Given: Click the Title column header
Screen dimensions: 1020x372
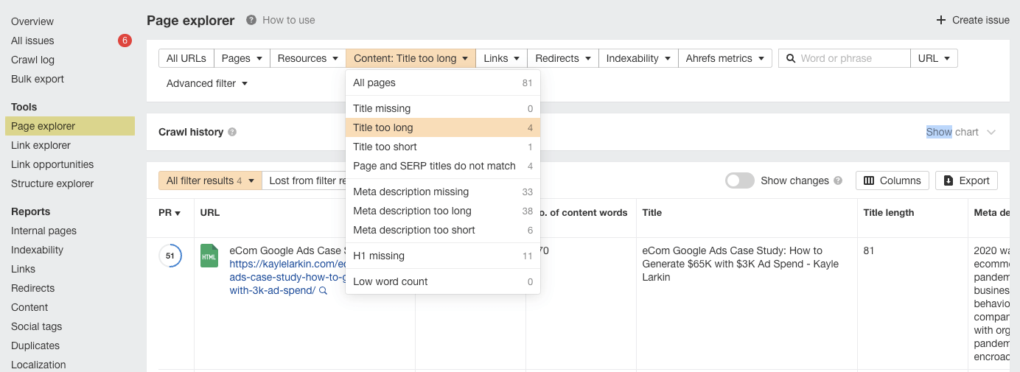Looking at the screenshot, I should click(x=652, y=212).
